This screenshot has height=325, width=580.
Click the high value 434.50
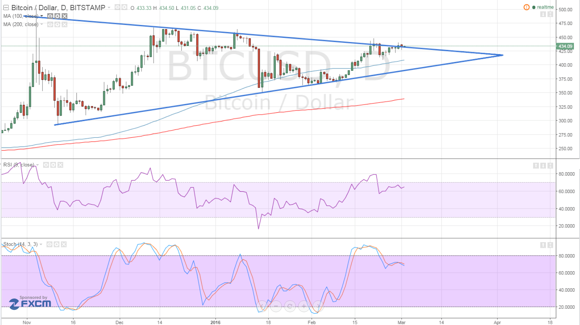tap(166, 8)
